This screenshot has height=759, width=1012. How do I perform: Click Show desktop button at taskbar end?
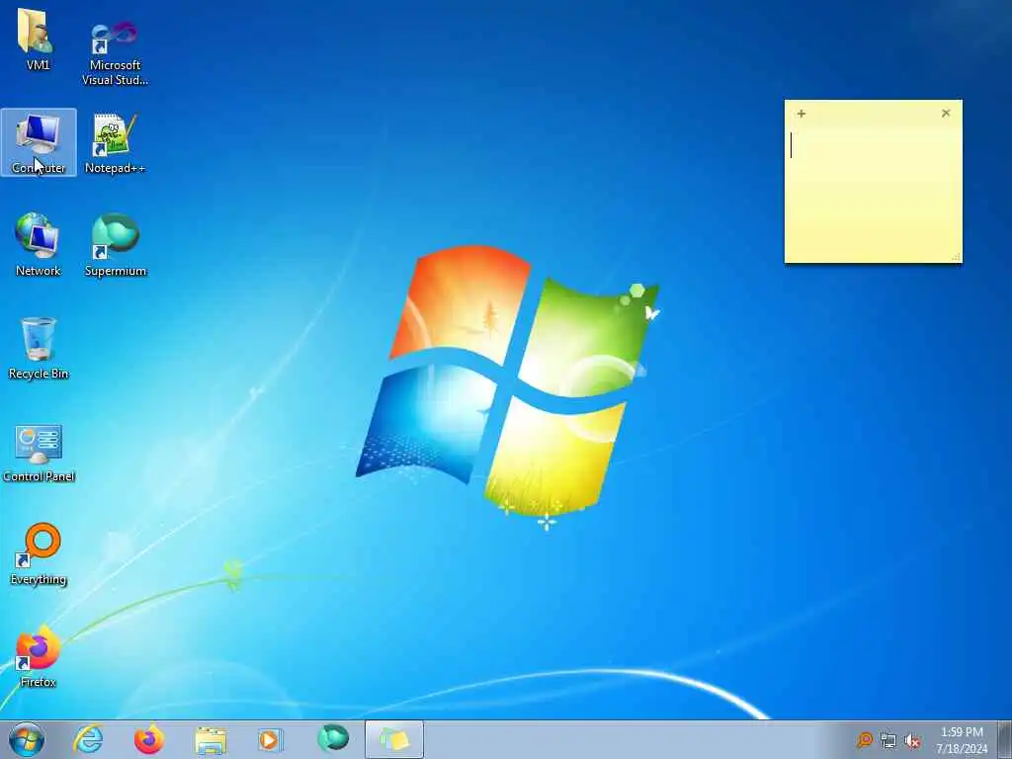1004,739
